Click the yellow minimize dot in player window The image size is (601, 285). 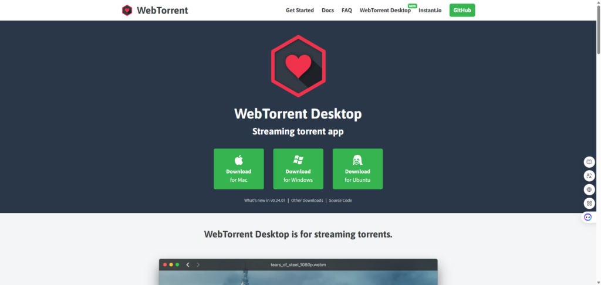tap(171, 264)
